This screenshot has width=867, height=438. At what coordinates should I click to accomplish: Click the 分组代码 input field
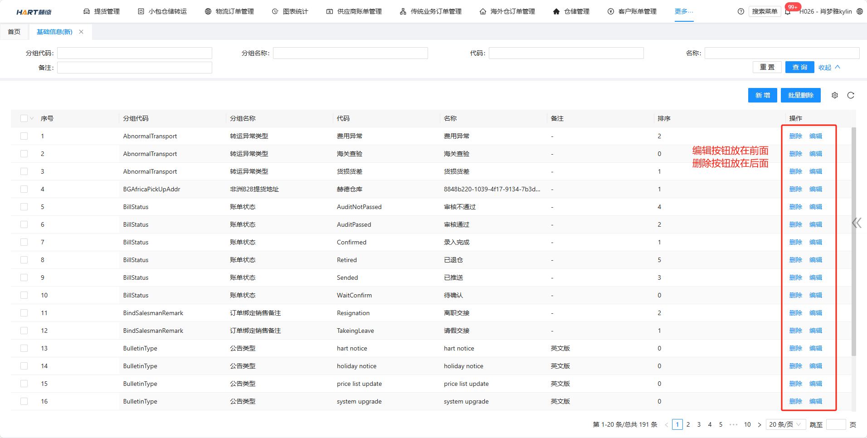coord(135,53)
